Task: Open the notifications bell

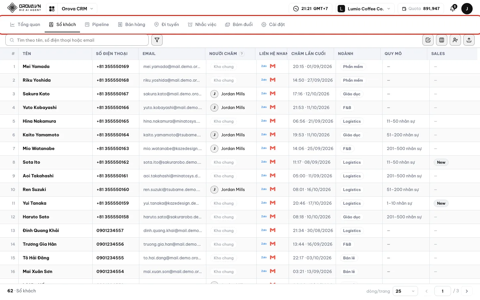Action: (453, 9)
